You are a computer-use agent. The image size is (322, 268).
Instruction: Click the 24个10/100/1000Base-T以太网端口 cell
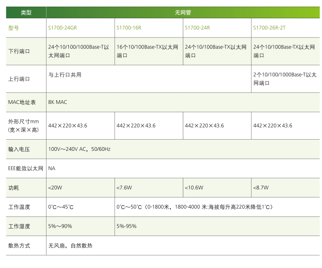point(80,51)
